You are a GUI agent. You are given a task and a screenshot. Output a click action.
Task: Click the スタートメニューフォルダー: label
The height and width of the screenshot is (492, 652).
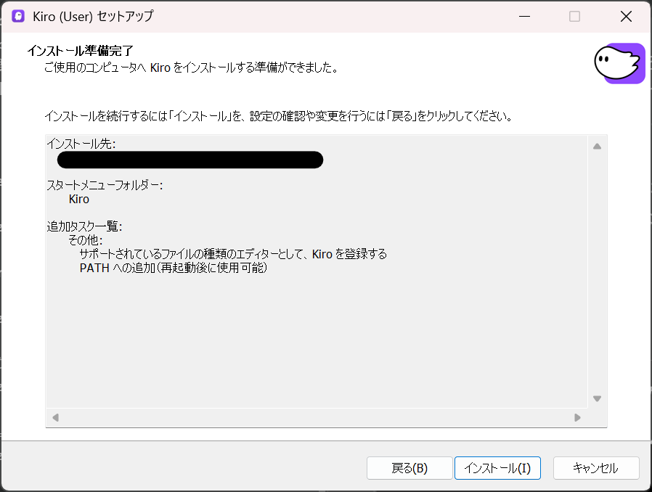coord(105,185)
